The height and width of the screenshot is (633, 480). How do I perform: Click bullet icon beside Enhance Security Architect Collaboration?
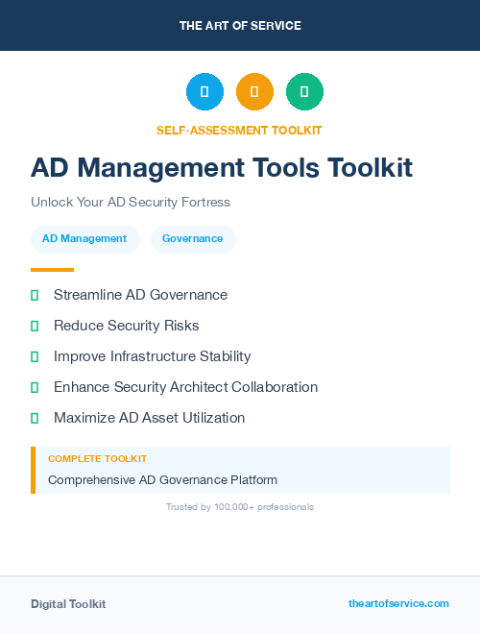point(35,387)
